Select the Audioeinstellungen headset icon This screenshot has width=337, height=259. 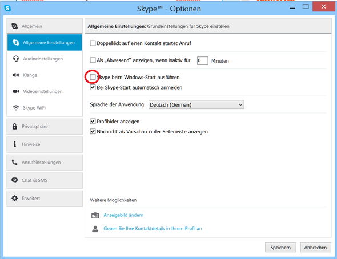click(x=16, y=59)
